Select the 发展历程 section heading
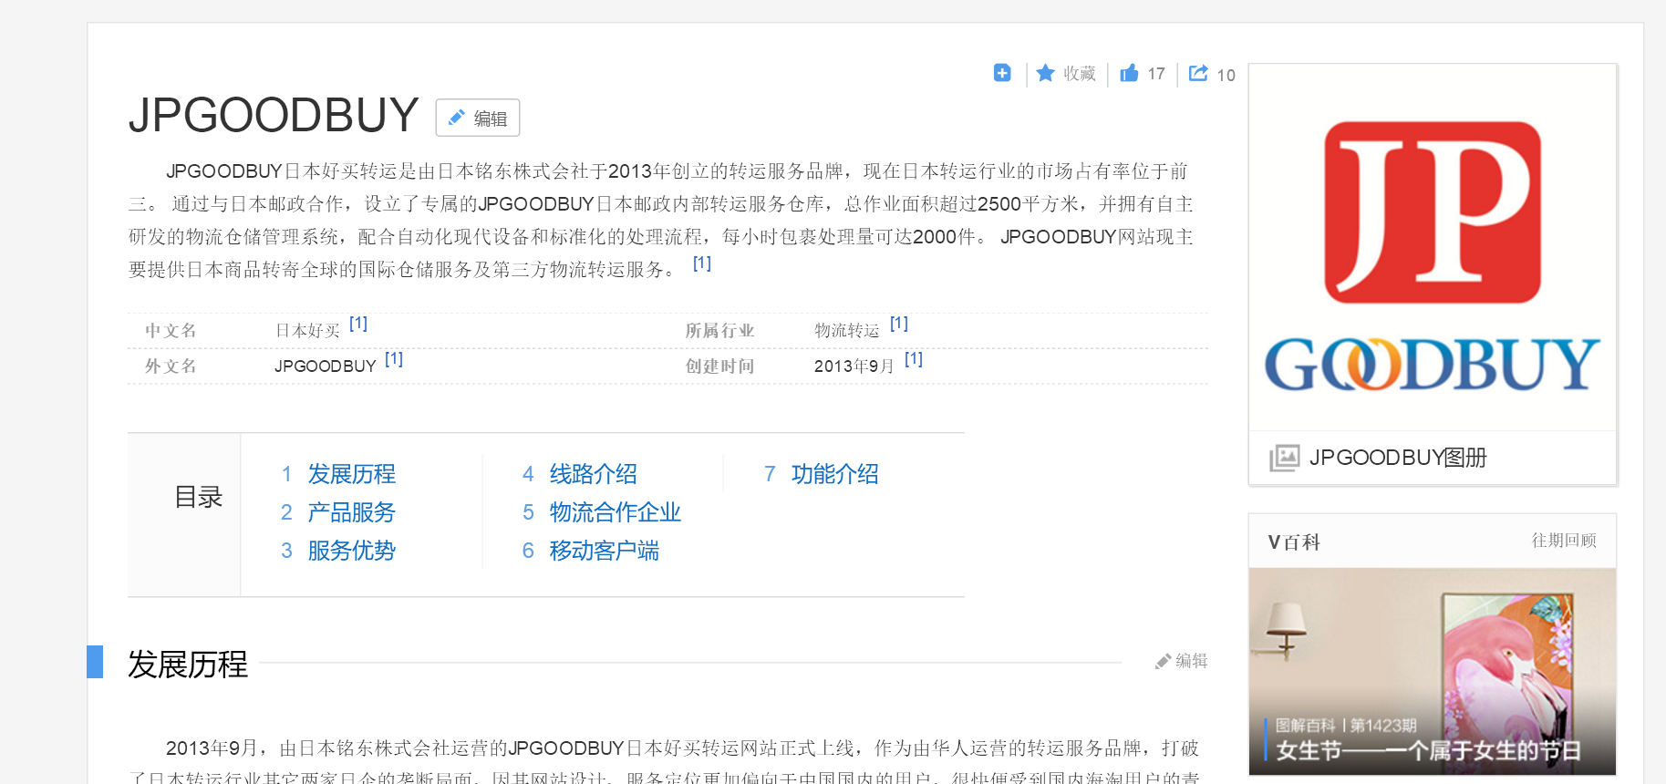Screen dimensions: 1666x784 click(188, 664)
